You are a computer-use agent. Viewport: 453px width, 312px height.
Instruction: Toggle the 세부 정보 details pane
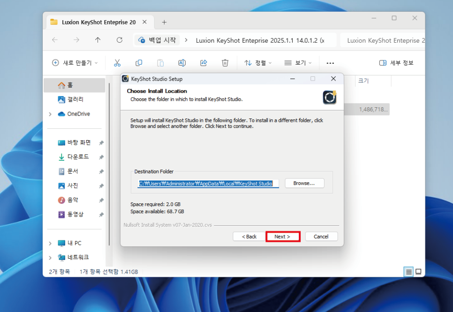point(396,63)
